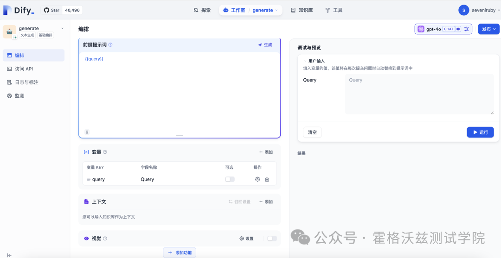Click the GitHub star count 40,496

point(72,10)
